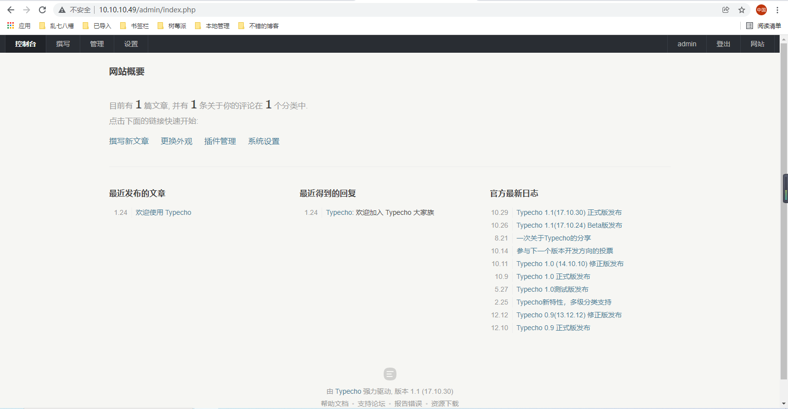Open the 不错的博客 bookmark folder
788x409 pixels.
[x=259, y=26]
